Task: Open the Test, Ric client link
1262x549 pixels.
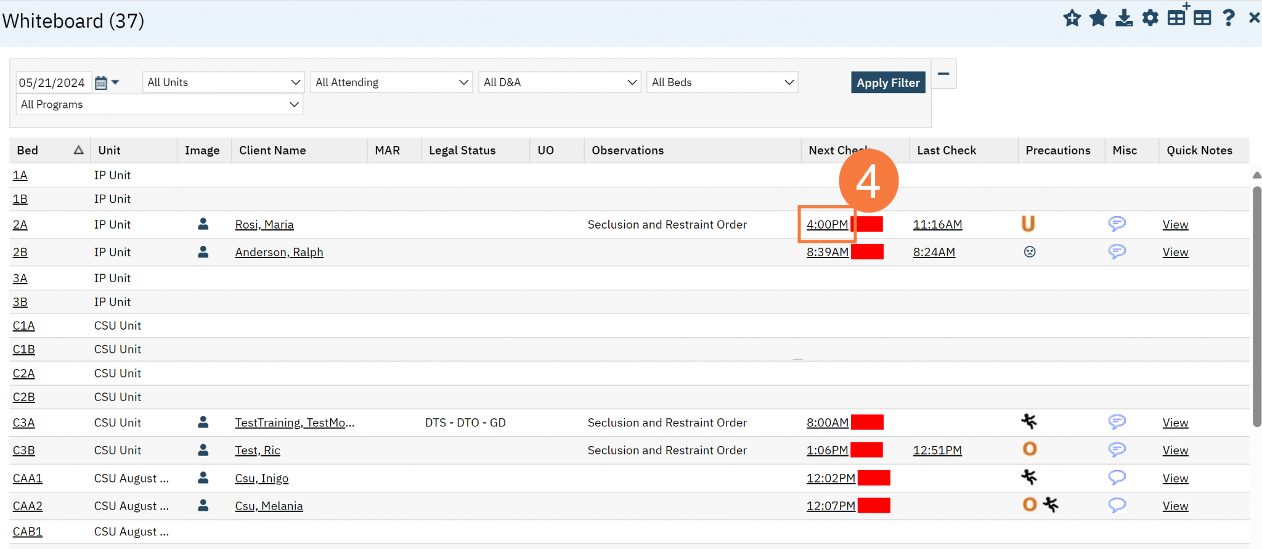Action: (x=258, y=450)
